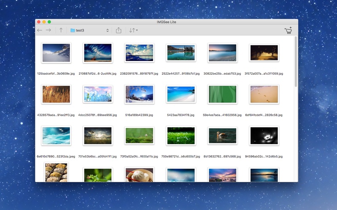337x210 pixels.
Task: Open the shopping cart upgrade icon
Action: [x=288, y=30]
